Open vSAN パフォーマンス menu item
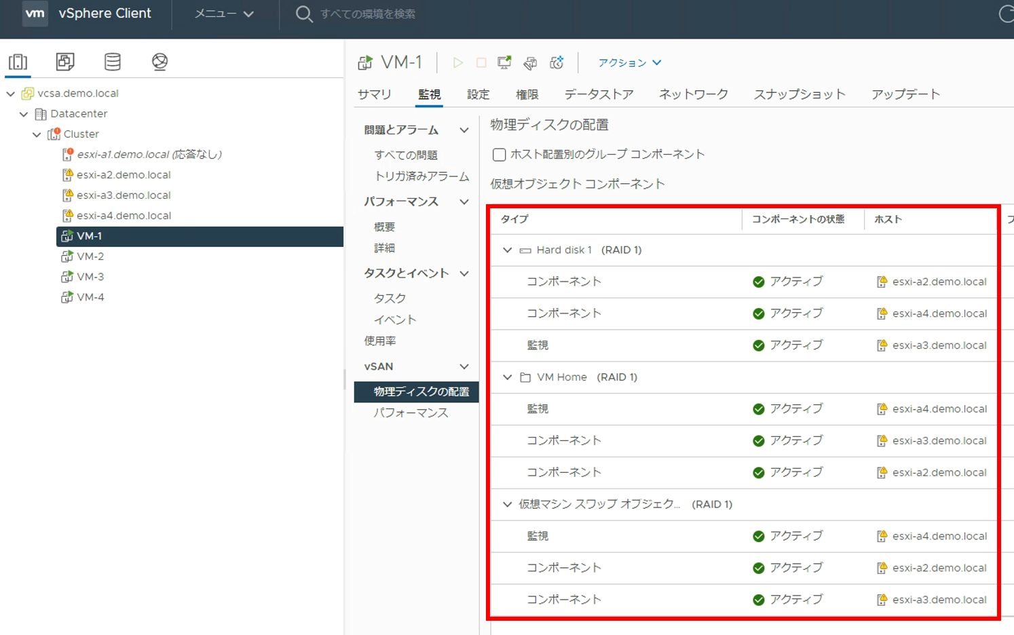The height and width of the screenshot is (635, 1014). (411, 413)
